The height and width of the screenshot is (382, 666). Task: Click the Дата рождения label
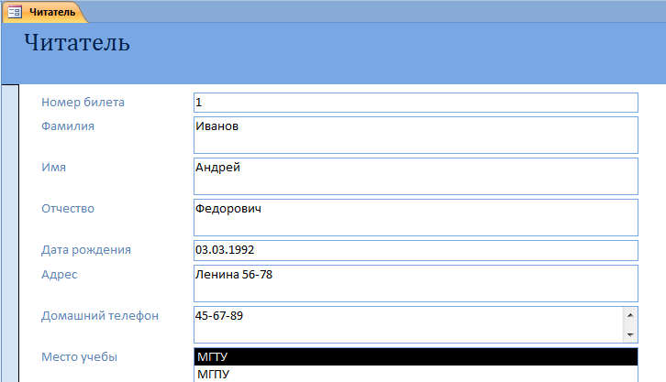(86, 250)
